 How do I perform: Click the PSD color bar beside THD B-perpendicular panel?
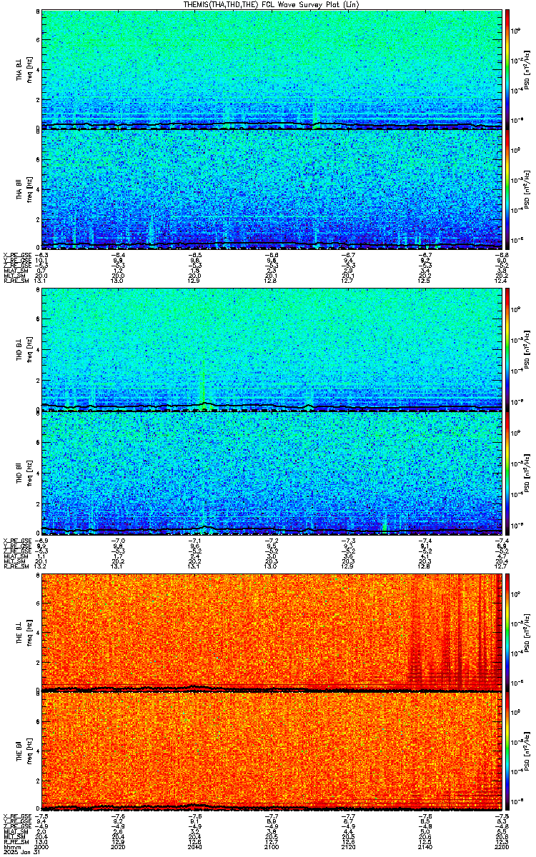[x=507, y=349]
